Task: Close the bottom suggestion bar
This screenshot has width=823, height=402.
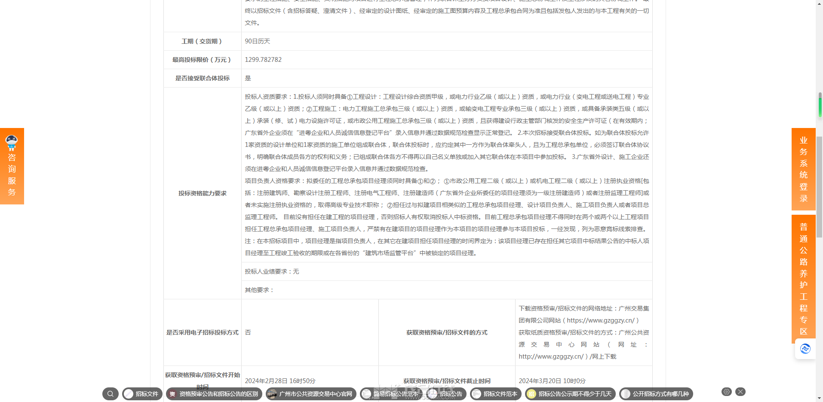Action: (x=740, y=392)
